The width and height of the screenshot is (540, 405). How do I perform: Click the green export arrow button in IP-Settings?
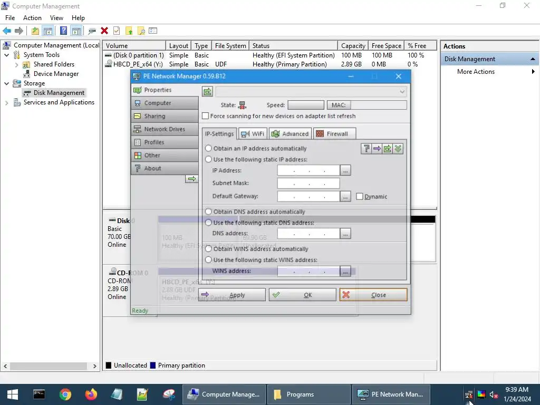point(388,148)
